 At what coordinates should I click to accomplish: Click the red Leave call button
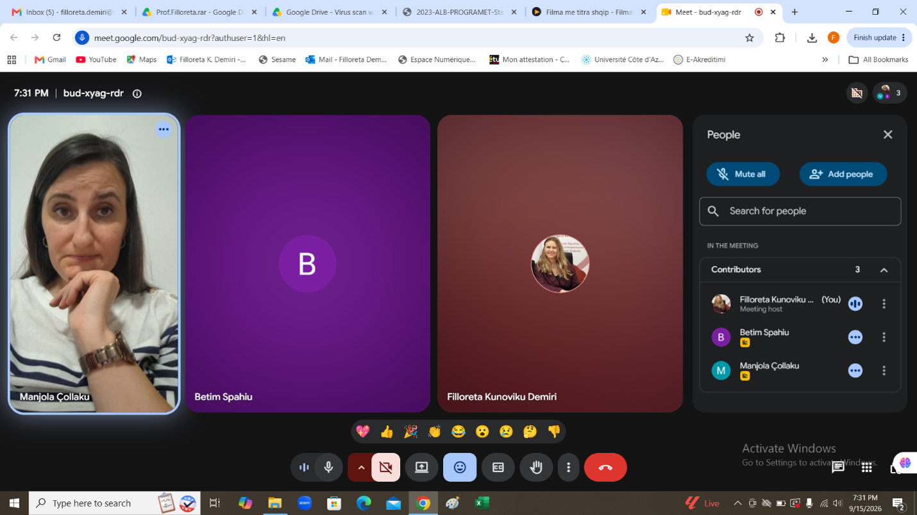tap(605, 468)
